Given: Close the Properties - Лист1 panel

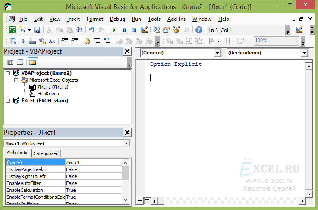Looking at the screenshot, I should tap(127, 133).
